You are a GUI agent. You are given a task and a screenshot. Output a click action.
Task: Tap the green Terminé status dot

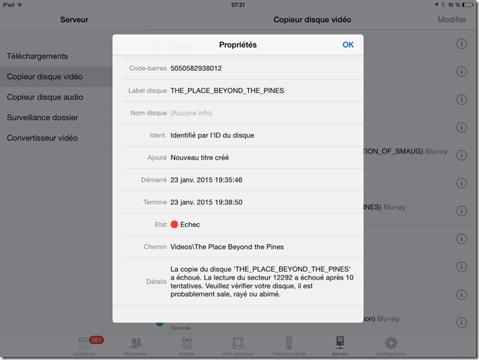coord(160,323)
